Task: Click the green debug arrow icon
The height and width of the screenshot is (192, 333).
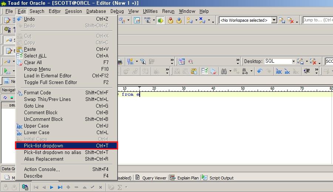Action: coord(160,20)
